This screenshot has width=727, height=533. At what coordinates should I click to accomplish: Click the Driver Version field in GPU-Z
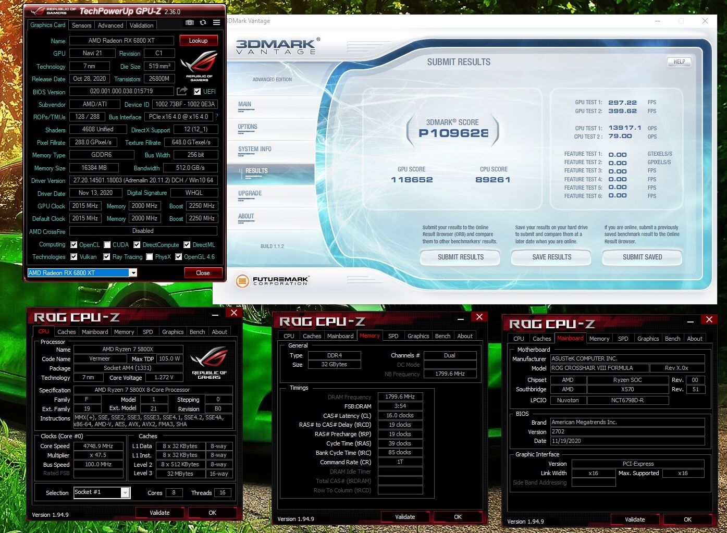pyautogui.click(x=143, y=180)
